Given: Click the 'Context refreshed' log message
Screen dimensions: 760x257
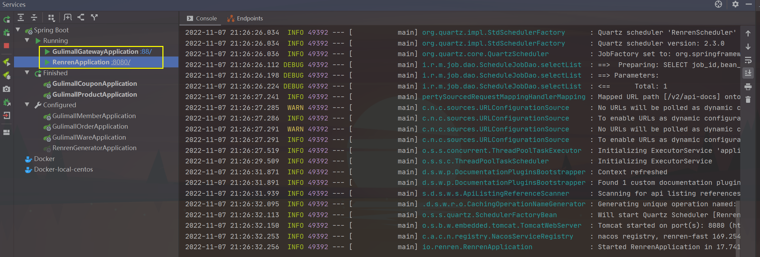Looking at the screenshot, I should coord(633,172).
